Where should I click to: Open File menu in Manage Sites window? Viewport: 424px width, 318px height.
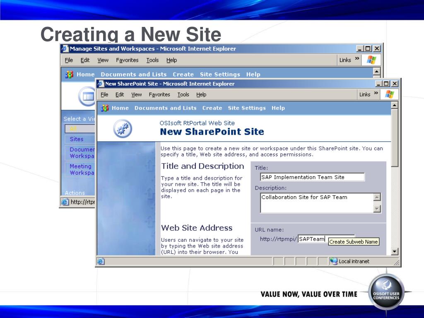(69, 60)
